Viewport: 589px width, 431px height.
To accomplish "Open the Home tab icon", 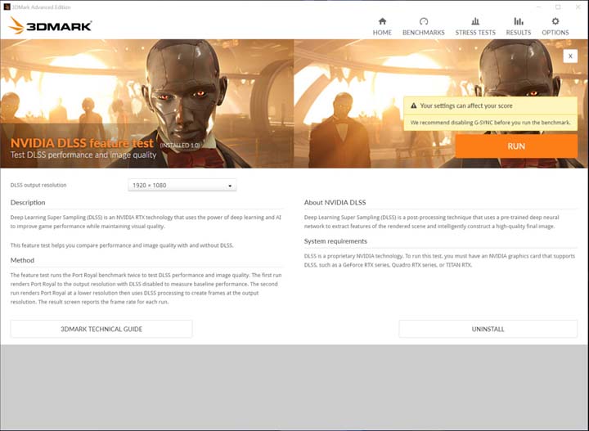I will tap(382, 21).
